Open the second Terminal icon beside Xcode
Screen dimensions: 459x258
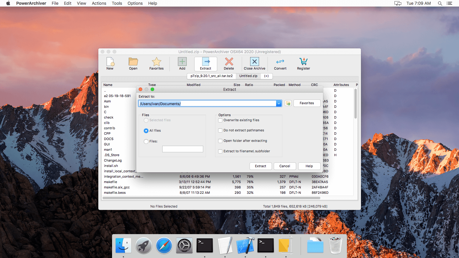click(266, 246)
